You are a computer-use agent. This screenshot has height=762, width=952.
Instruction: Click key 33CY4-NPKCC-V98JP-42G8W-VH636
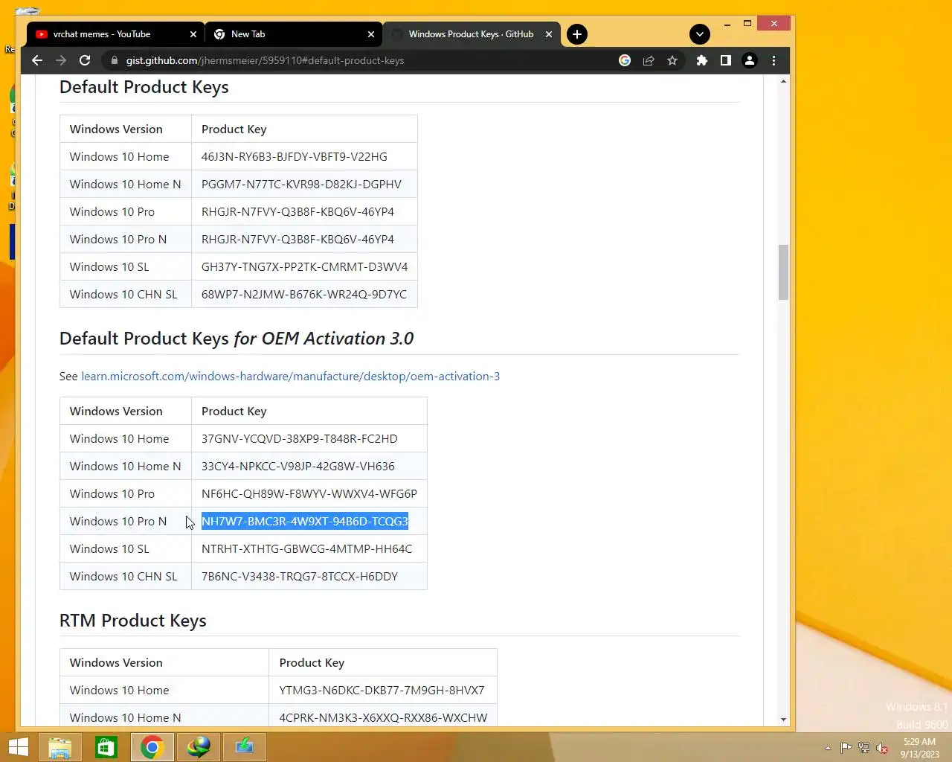[297, 467]
